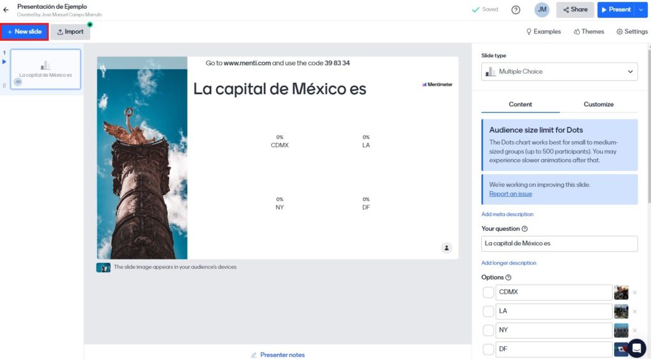Open the chat support bubble icon
The width and height of the screenshot is (651, 359).
coord(636,348)
